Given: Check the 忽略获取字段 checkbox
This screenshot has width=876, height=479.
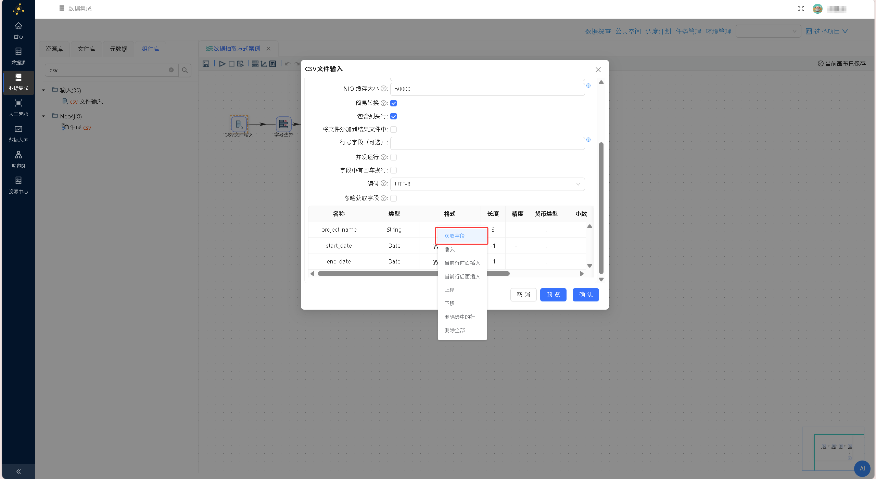Looking at the screenshot, I should tap(394, 198).
